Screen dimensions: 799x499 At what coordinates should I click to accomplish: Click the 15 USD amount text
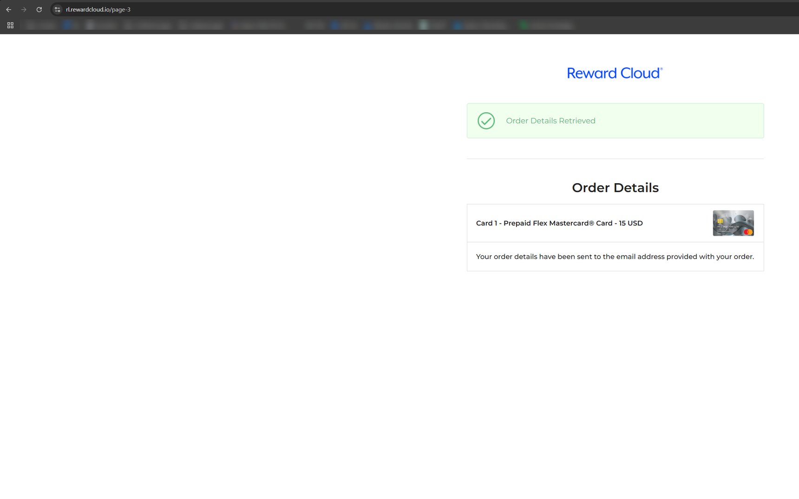[631, 223]
